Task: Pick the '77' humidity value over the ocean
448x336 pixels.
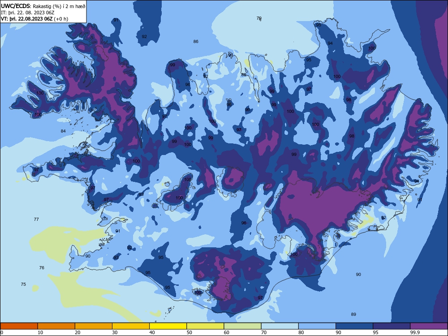Action: point(36,220)
